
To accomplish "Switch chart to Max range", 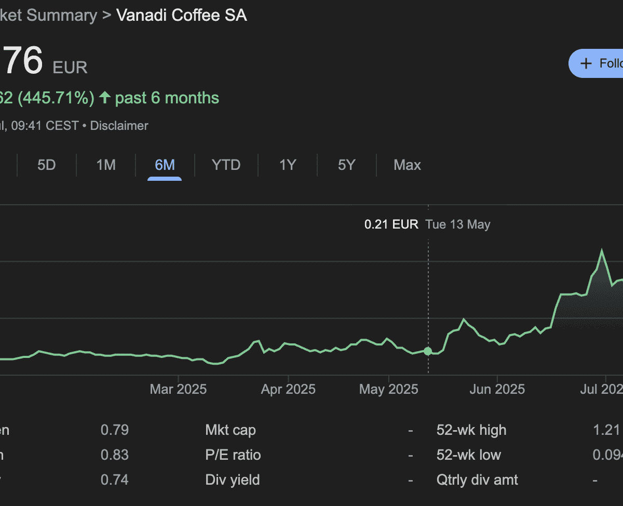I will [x=407, y=165].
